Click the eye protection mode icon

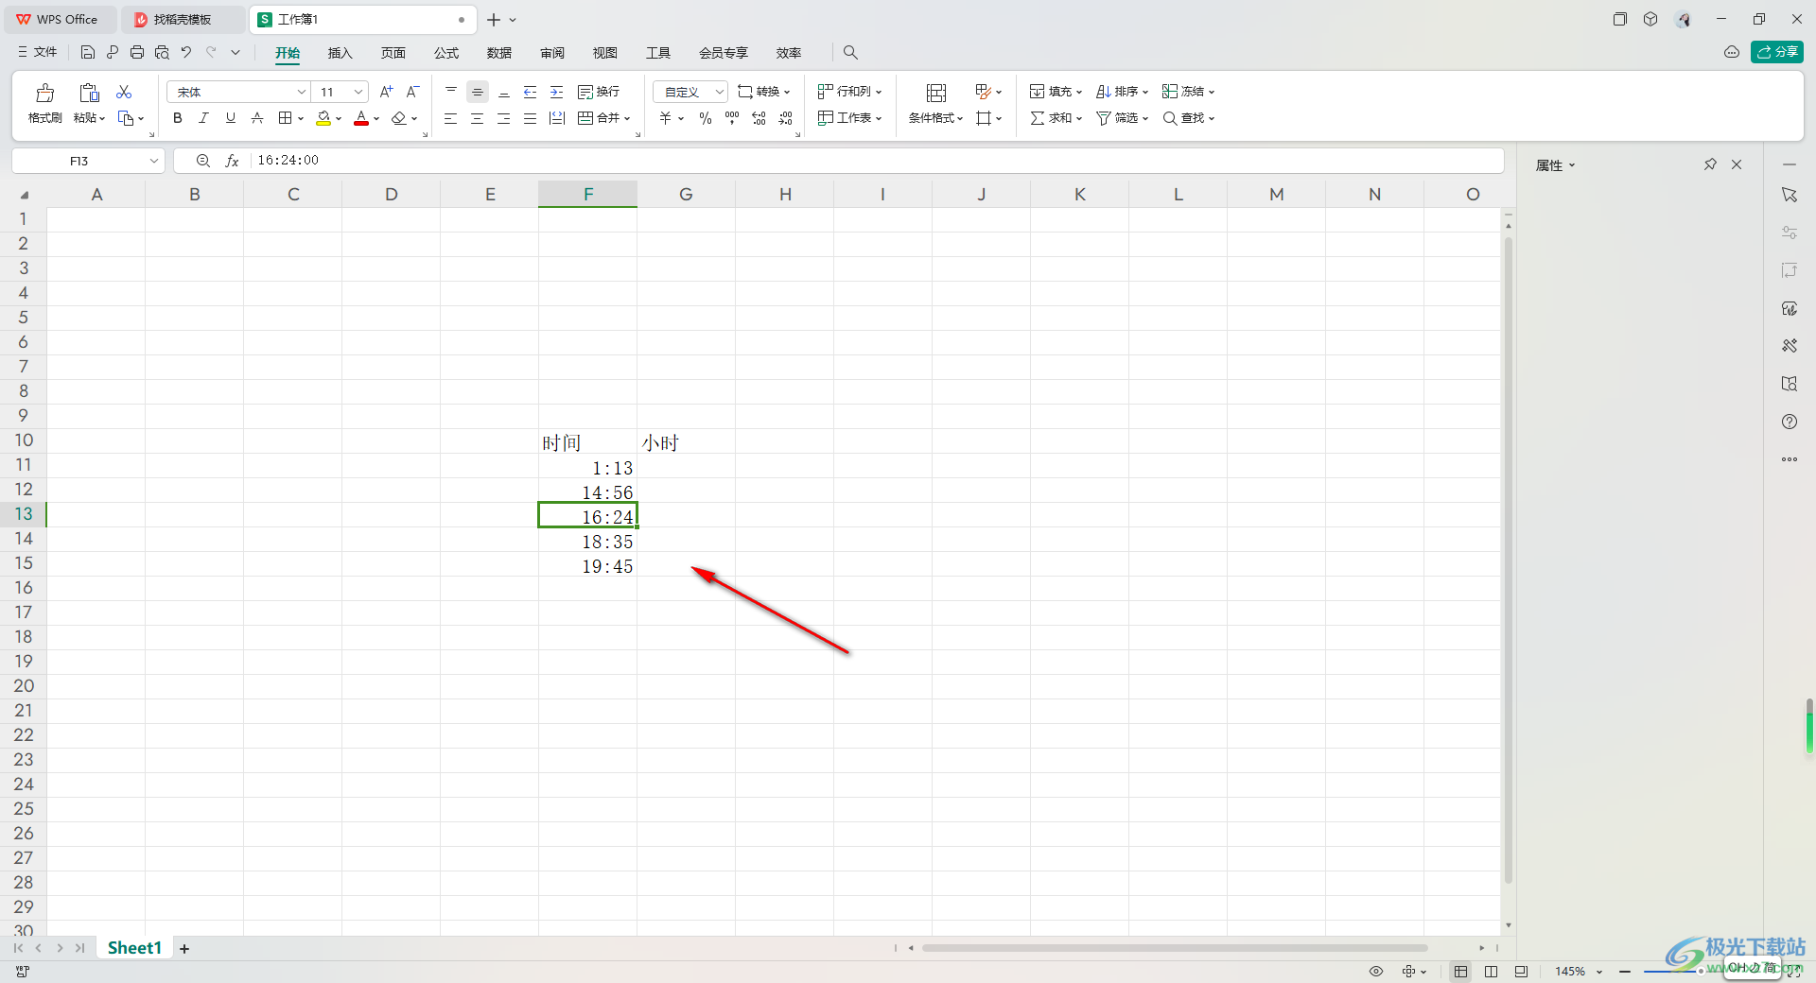(x=1376, y=972)
